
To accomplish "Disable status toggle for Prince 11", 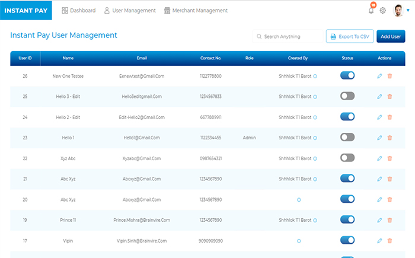I will [347, 219].
